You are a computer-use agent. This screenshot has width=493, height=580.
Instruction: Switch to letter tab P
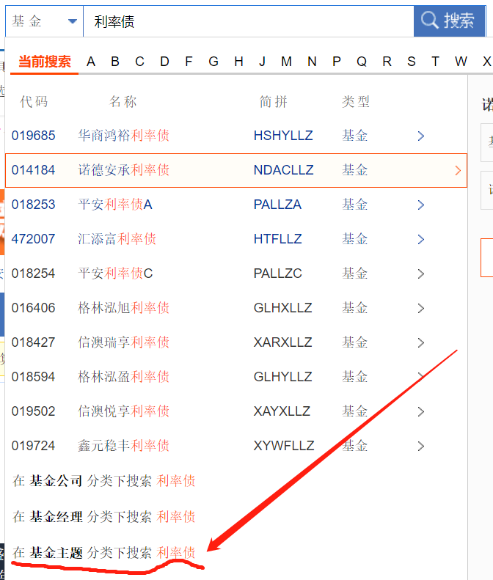[337, 62]
